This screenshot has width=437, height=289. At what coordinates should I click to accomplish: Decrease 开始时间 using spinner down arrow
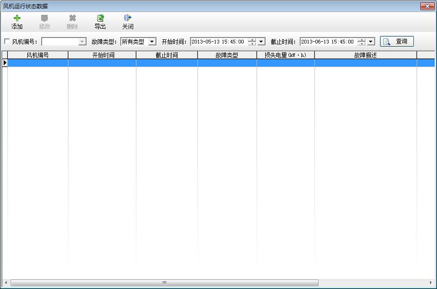(x=252, y=43)
